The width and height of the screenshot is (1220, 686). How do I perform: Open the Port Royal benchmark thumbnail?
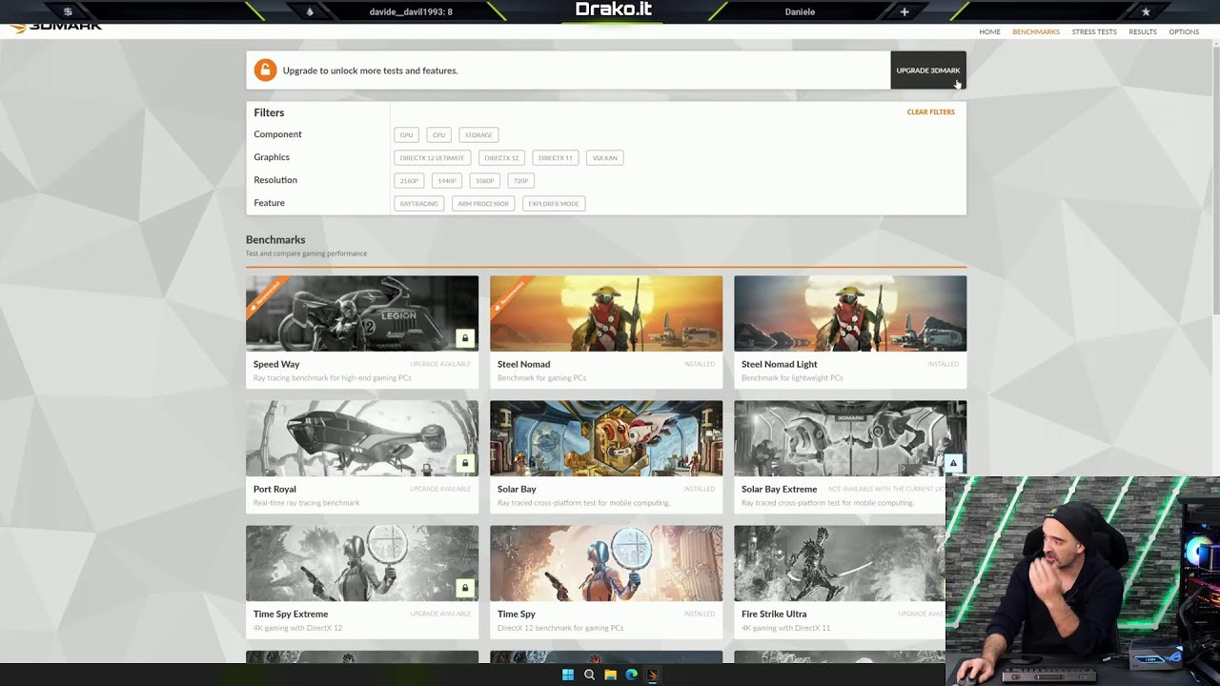point(362,438)
